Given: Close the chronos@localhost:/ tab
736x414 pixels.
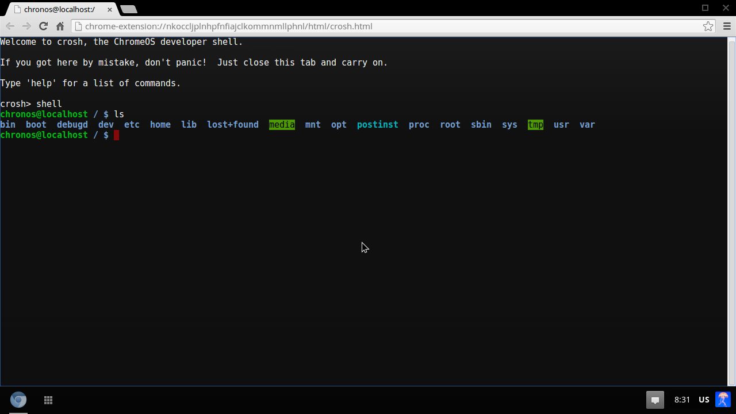Looking at the screenshot, I should click(110, 9).
